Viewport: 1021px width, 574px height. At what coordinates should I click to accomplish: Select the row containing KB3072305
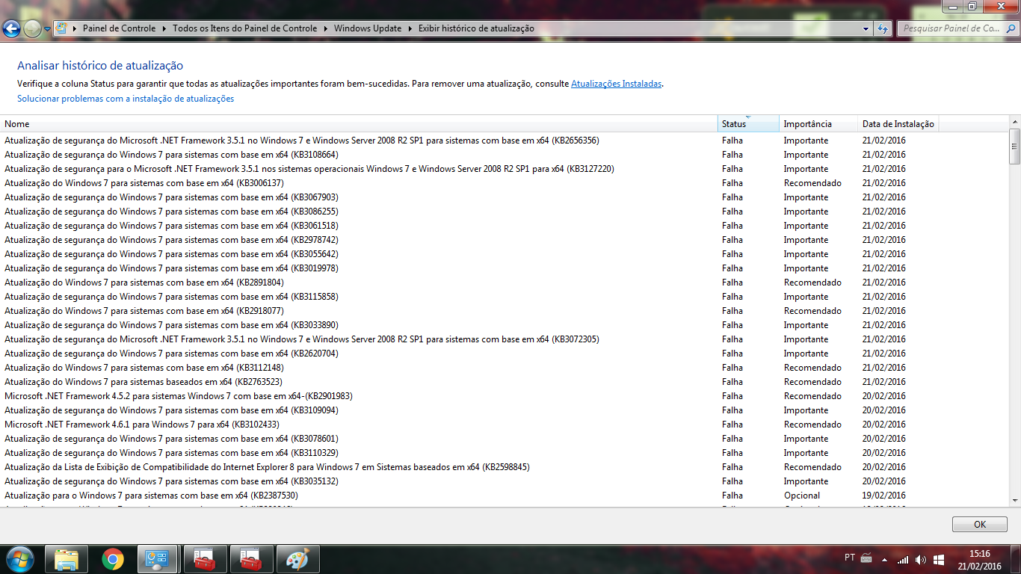[505, 339]
